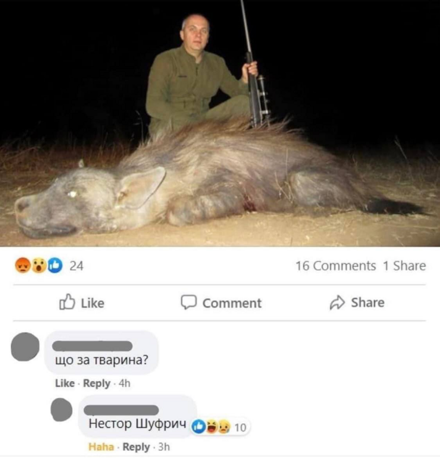Reply to the "що за тварина?" comment
This screenshot has height=464, width=440.
pyautogui.click(x=96, y=383)
